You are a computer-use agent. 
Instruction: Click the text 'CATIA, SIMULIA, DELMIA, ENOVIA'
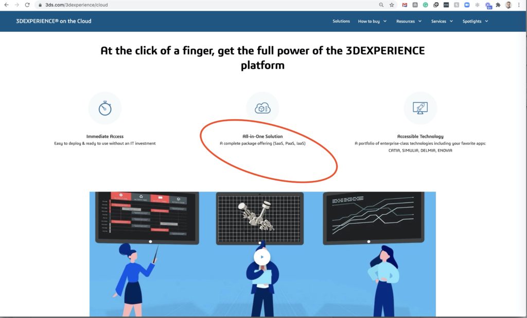420,151
